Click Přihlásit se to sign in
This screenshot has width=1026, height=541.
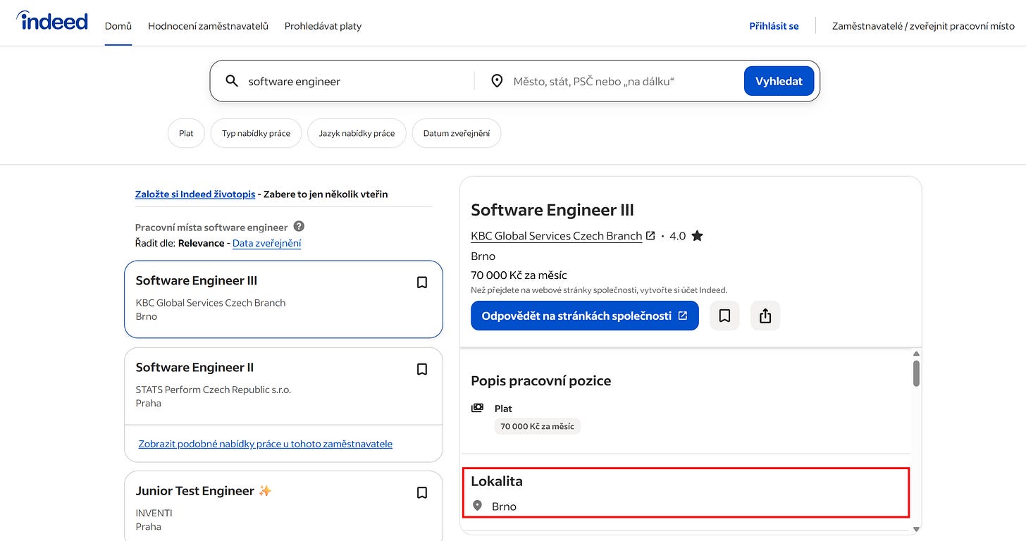click(x=774, y=26)
